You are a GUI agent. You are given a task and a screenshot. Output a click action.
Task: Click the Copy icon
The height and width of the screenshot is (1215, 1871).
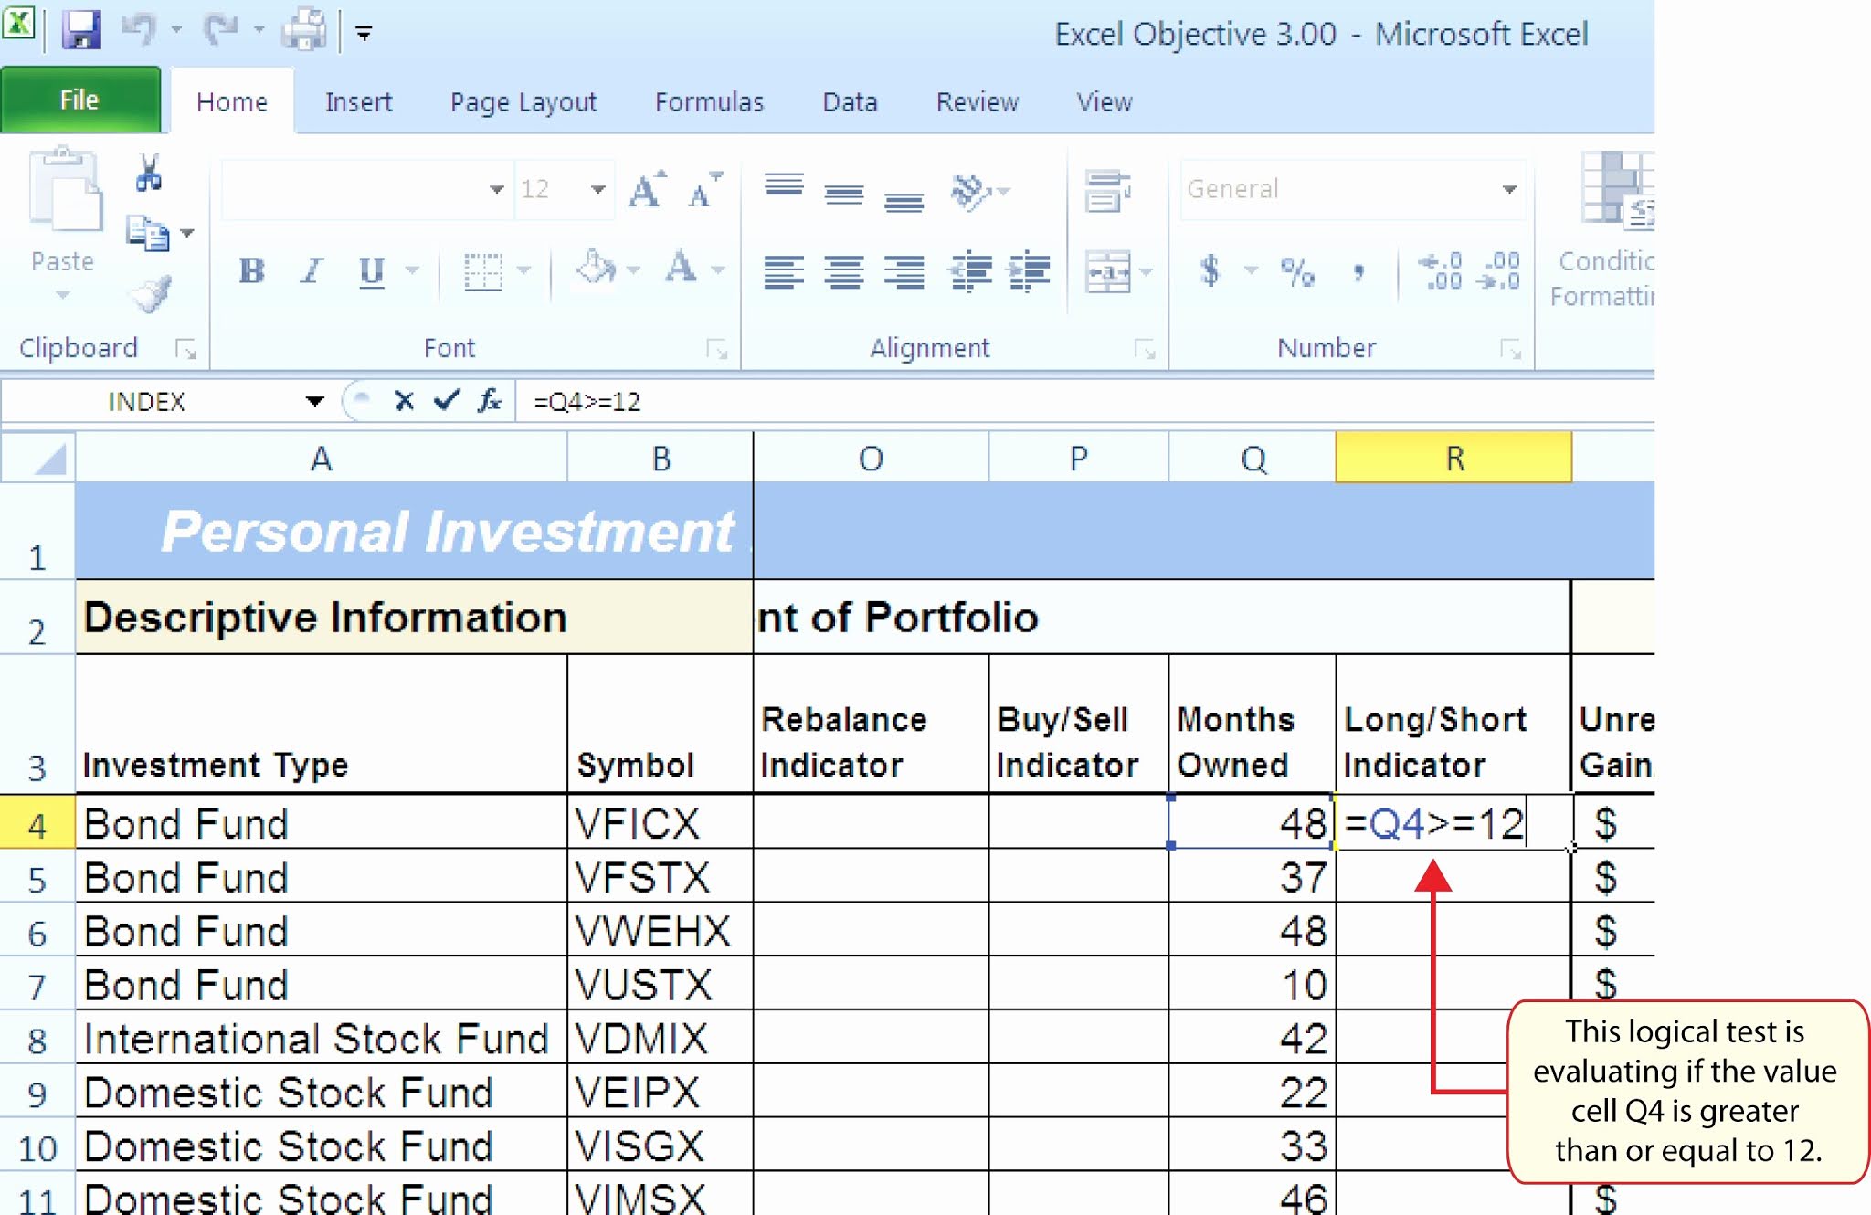[x=146, y=233]
